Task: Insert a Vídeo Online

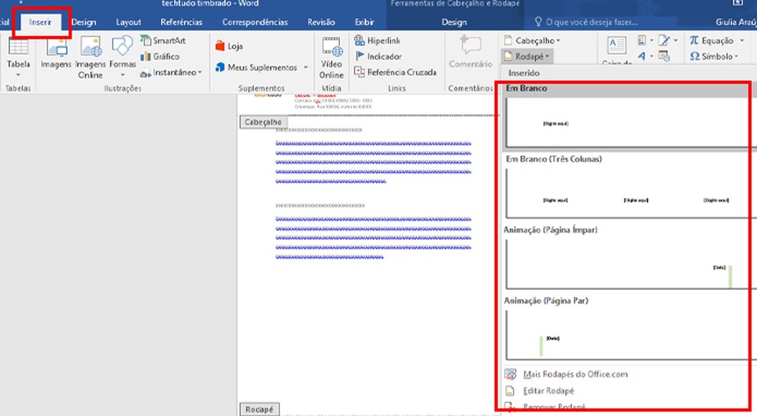Action: 332,57
